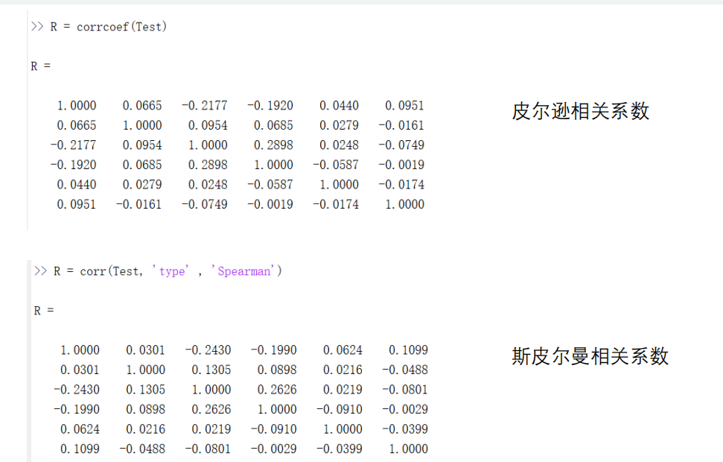This screenshot has height=462, width=723.
Task: Click the last 1.0000 in the Spearman matrix
Action: [x=408, y=449]
